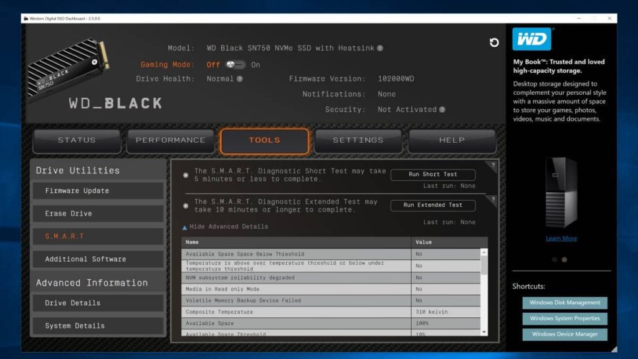The height and width of the screenshot is (359, 638).
Task: Toggle the Gaming Mode switch
Action: coord(234,64)
